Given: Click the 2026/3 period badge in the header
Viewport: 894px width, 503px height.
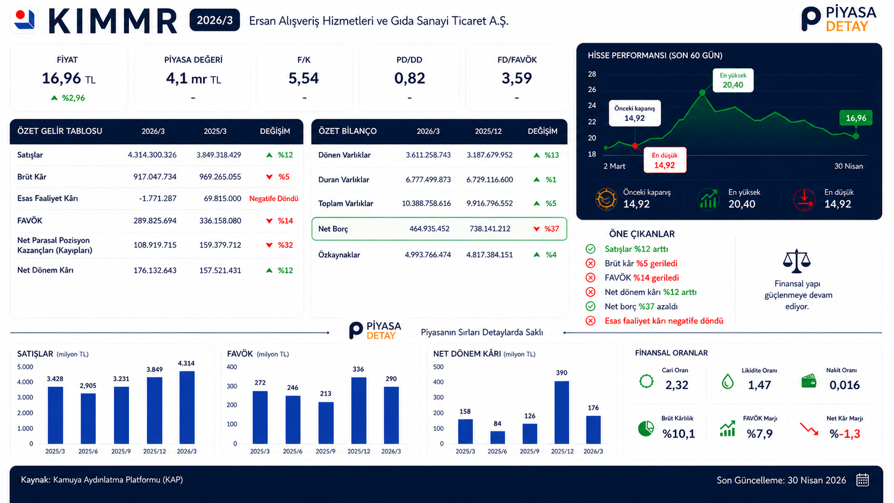Looking at the screenshot, I should click(214, 20).
